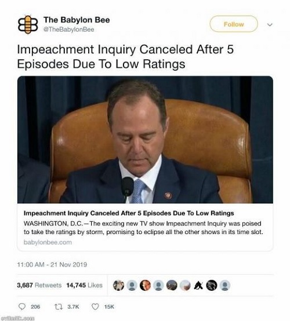Click the retweet arrows icon
Viewport: 290px width, 321px height.
(58, 307)
